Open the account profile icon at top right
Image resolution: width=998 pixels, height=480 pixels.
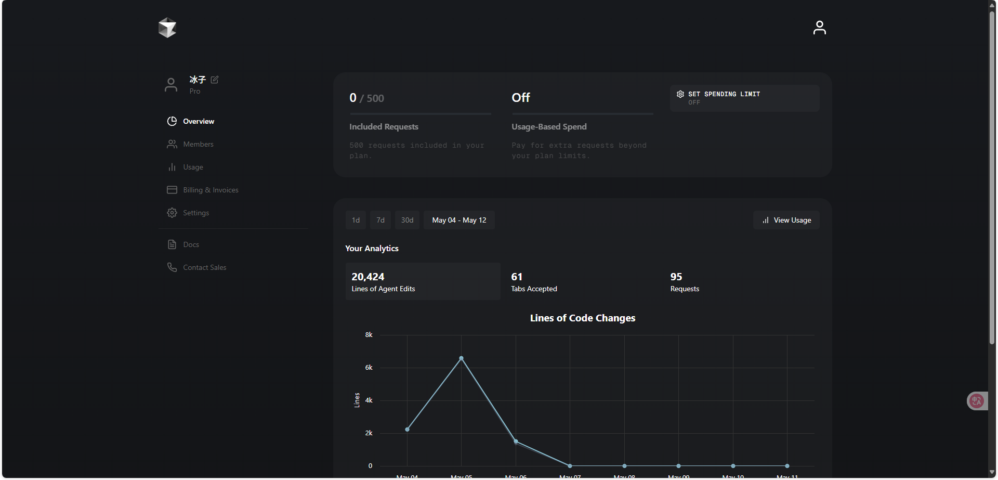[819, 28]
